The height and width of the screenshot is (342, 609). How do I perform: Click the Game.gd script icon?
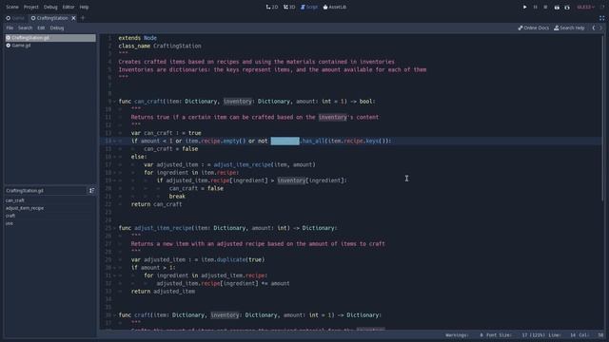pyautogui.click(x=9, y=46)
